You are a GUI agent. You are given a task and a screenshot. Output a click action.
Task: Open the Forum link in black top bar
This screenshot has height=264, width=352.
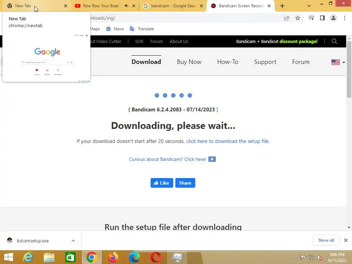coord(156,41)
